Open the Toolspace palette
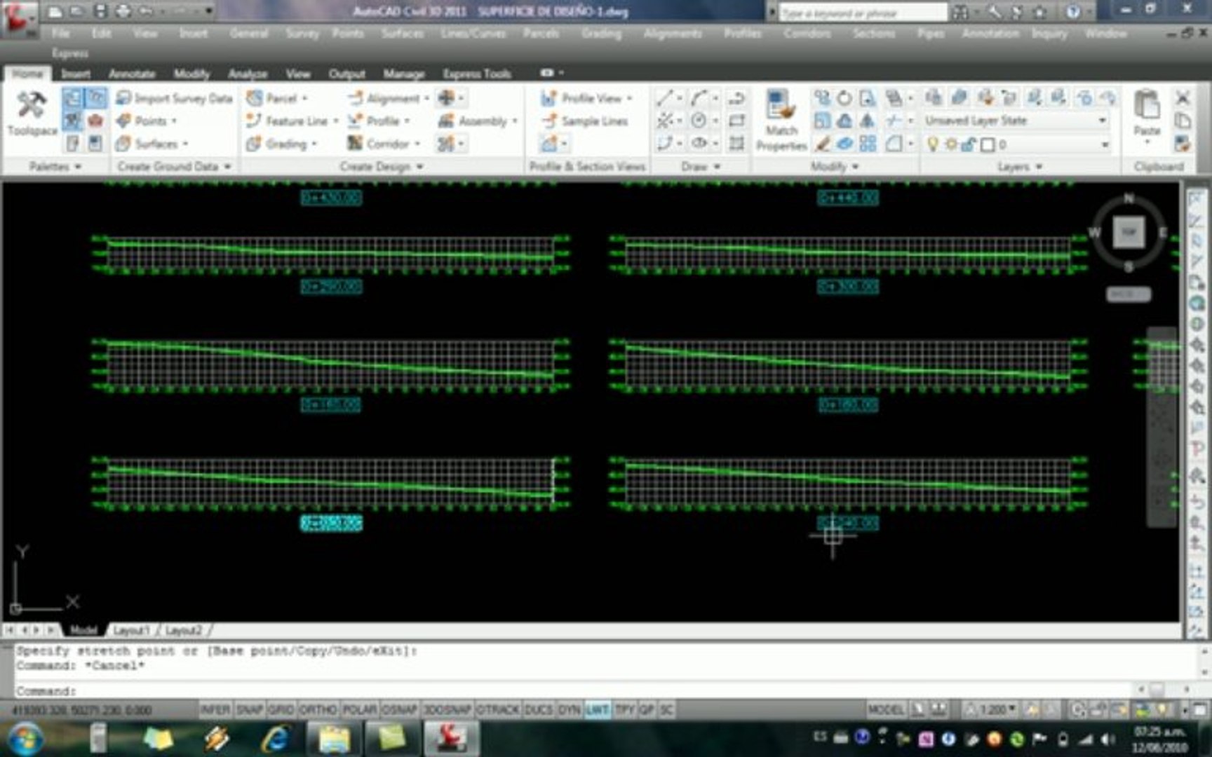Screen dimensions: 1212x757 pos(32,112)
